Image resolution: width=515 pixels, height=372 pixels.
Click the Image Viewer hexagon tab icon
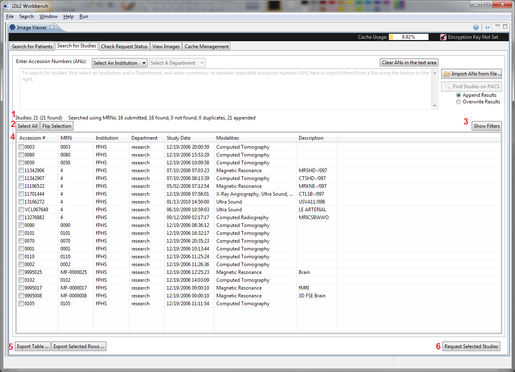12,28
